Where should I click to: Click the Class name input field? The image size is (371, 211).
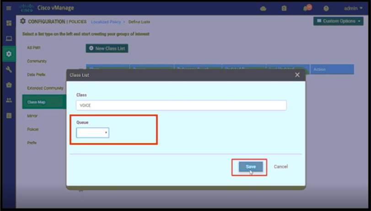tap(181, 105)
